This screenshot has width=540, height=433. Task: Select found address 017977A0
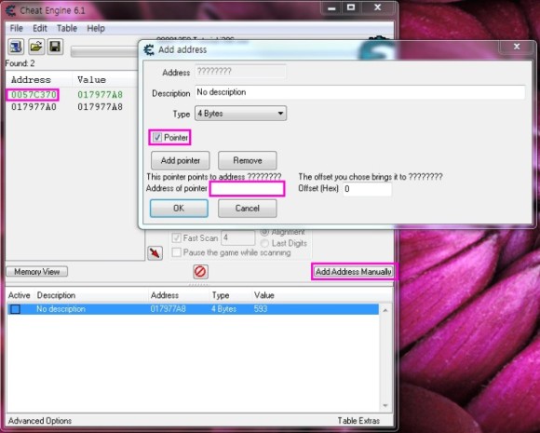tap(34, 107)
